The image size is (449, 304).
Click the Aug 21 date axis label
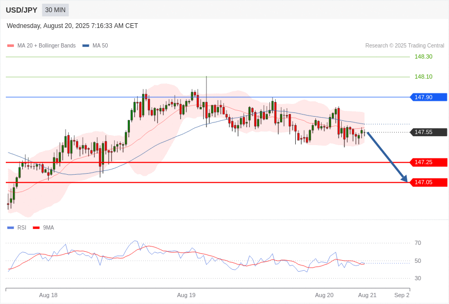coord(367,295)
